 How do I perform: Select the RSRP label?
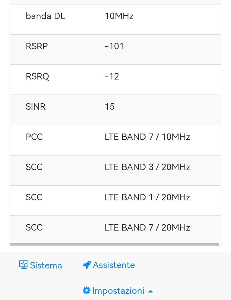click(x=37, y=46)
